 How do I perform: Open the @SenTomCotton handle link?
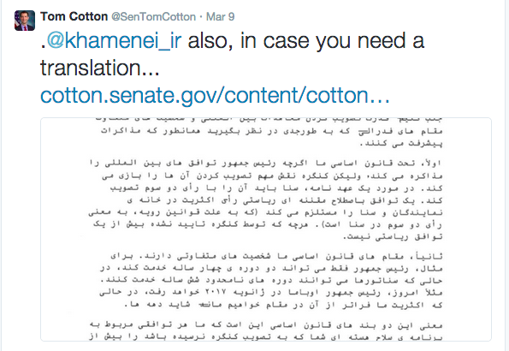pos(153,16)
